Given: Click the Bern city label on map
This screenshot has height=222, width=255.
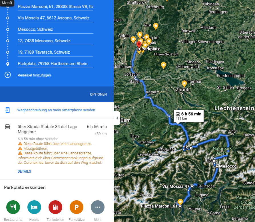Looking at the screenshot, I should [126, 120].
